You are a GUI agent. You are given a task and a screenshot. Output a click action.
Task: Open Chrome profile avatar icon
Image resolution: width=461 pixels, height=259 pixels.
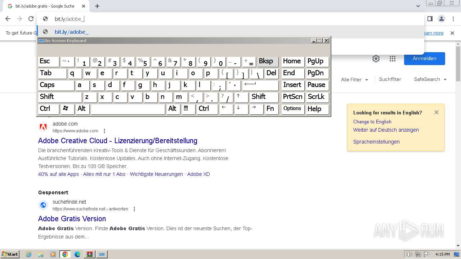point(441,19)
